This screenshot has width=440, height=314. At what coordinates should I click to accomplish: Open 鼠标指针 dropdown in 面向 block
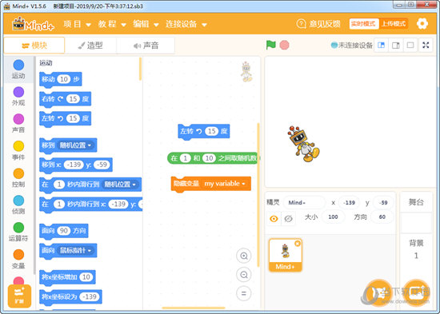pyautogui.click(x=76, y=250)
